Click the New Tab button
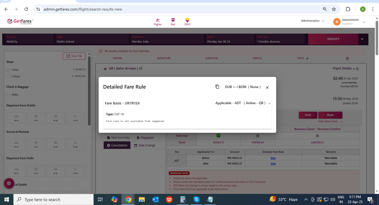The image size is (379, 205). click(x=74, y=56)
